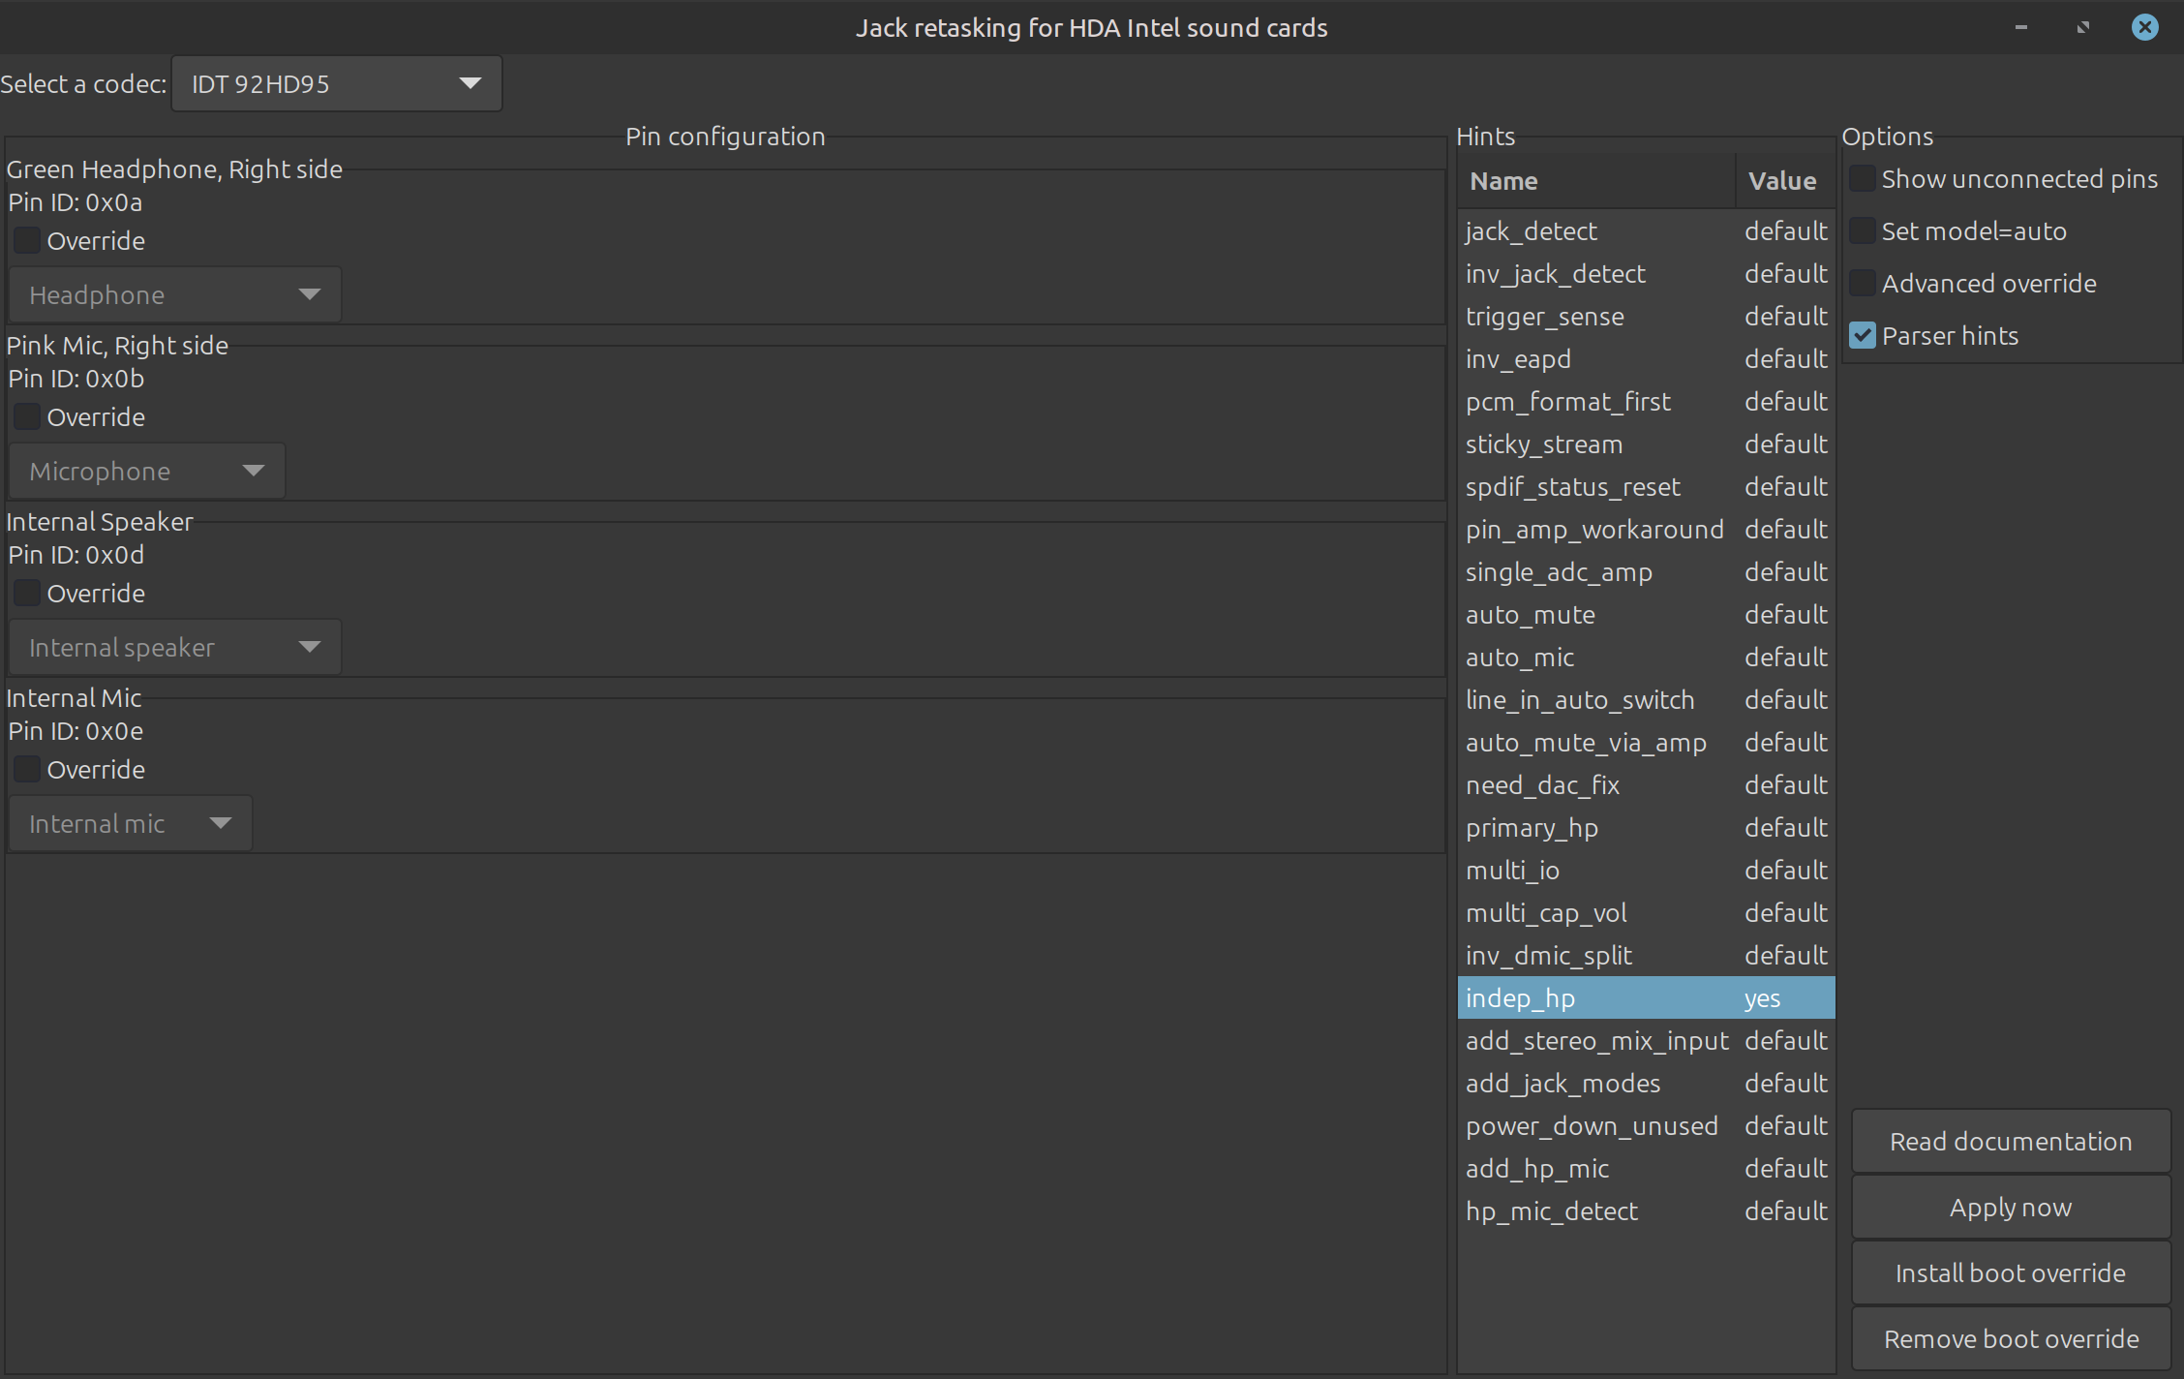The width and height of the screenshot is (2184, 1379).
Task: Minimize the Jack retasking window
Action: point(2021,27)
